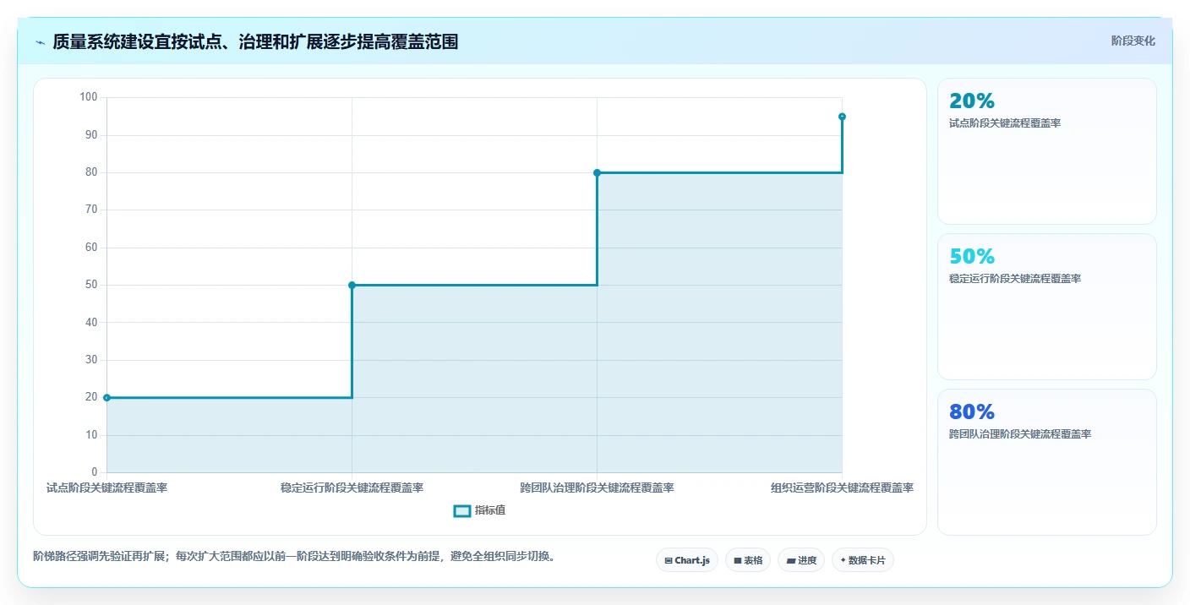Click the data point at value 95
1190x605 pixels.
click(x=842, y=117)
